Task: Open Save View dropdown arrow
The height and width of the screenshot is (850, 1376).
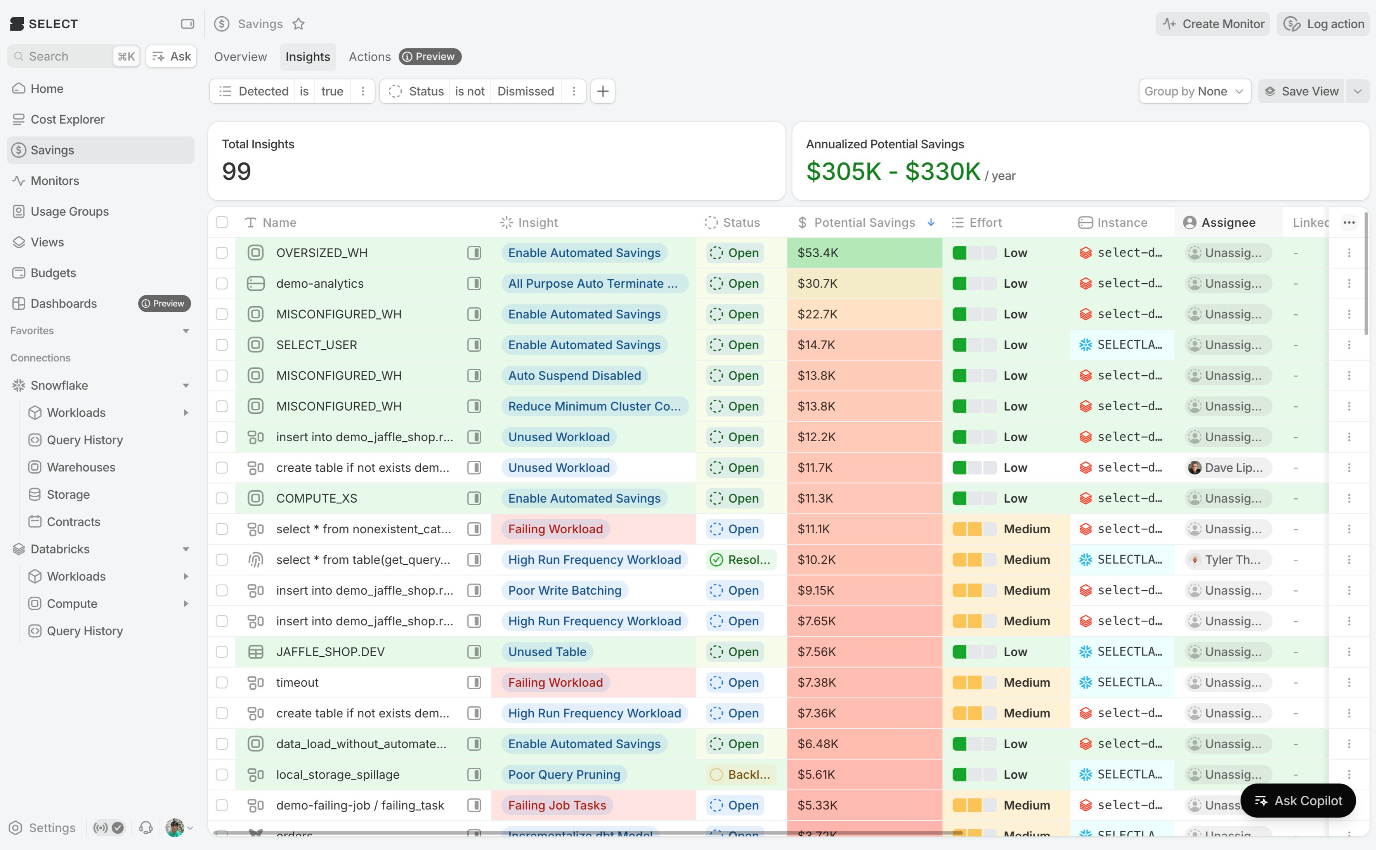Action: coord(1358,91)
